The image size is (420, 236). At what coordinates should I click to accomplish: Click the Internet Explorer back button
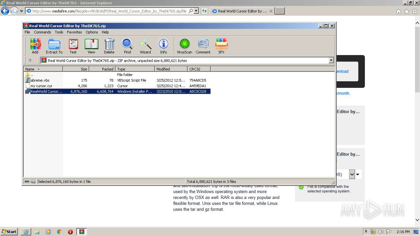point(5,11)
